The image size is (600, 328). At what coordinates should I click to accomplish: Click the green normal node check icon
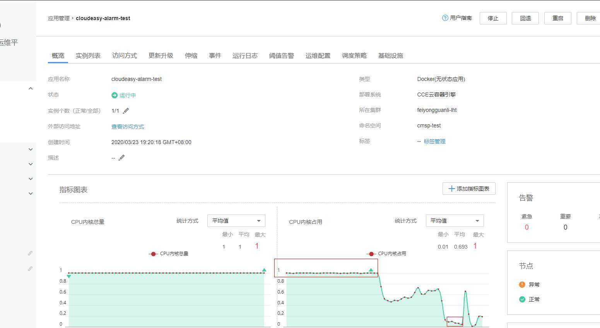click(522, 299)
